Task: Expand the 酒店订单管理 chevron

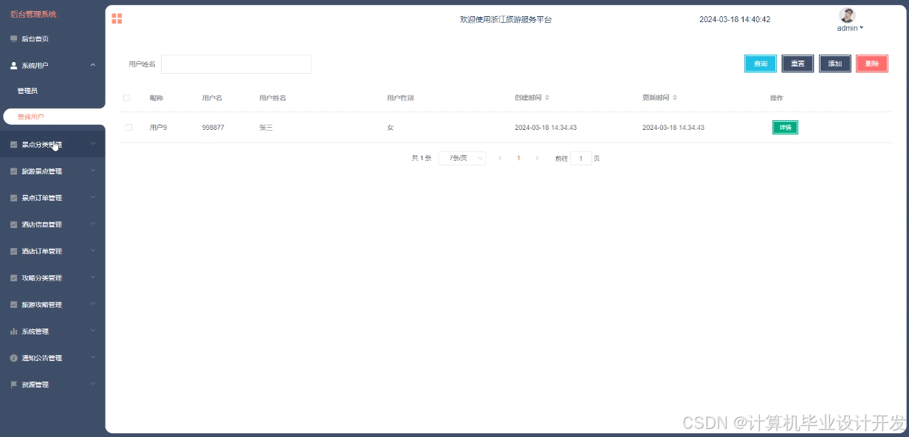Action: pos(93,250)
